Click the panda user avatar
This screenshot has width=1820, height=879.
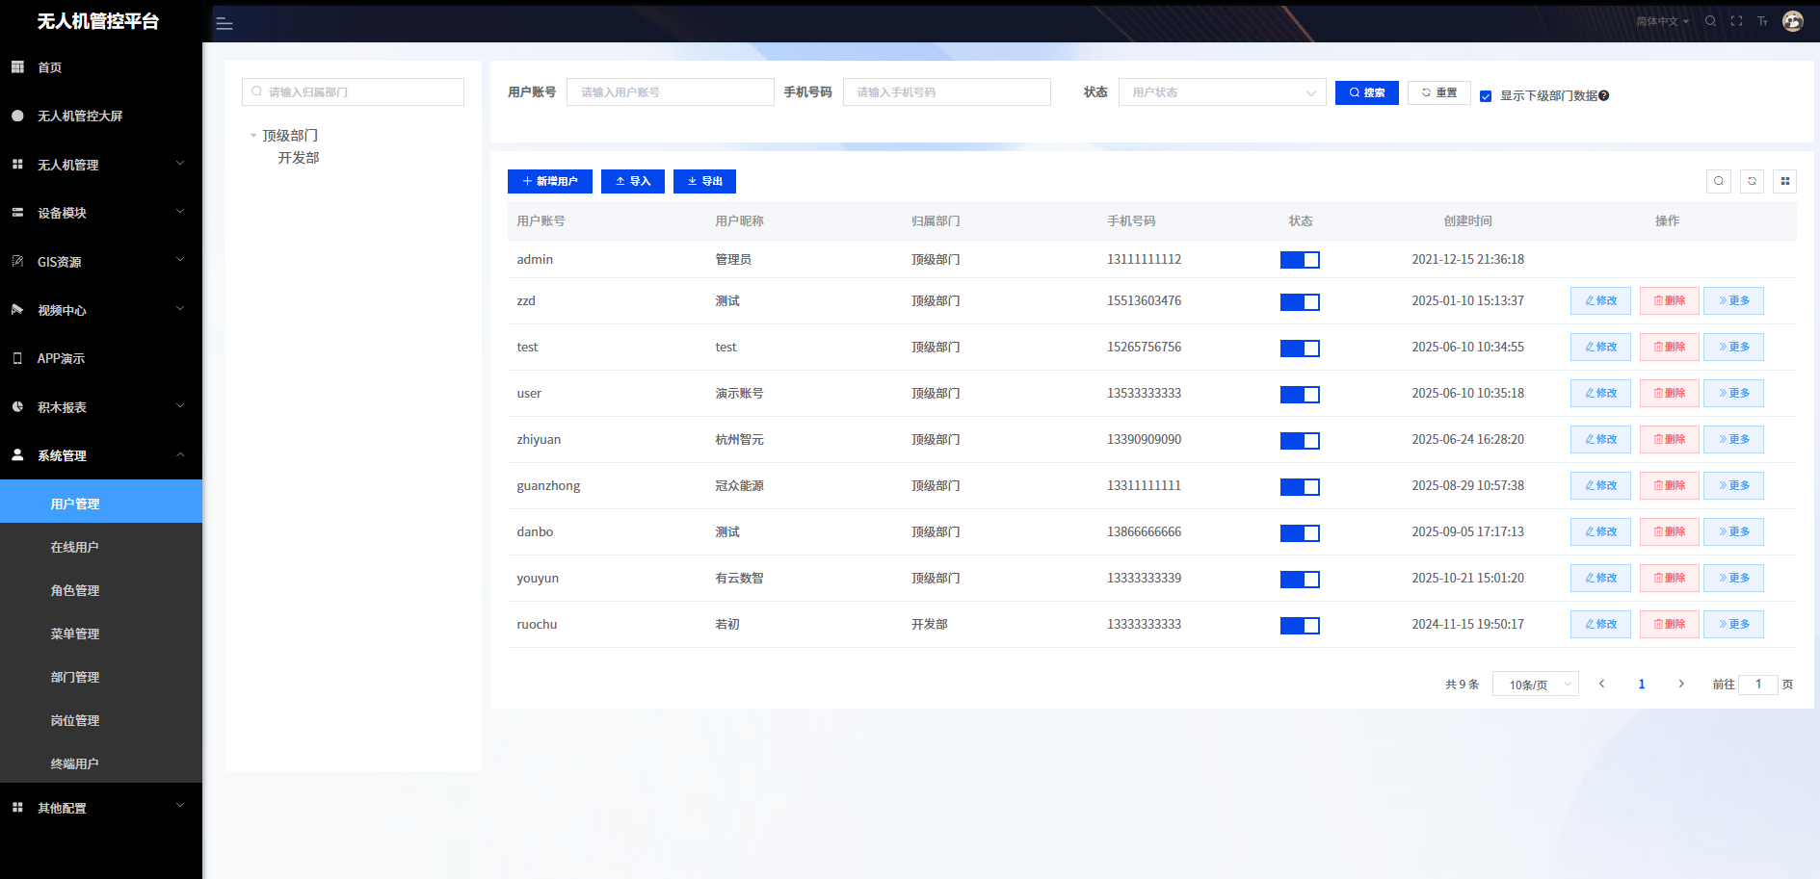[x=1792, y=21]
